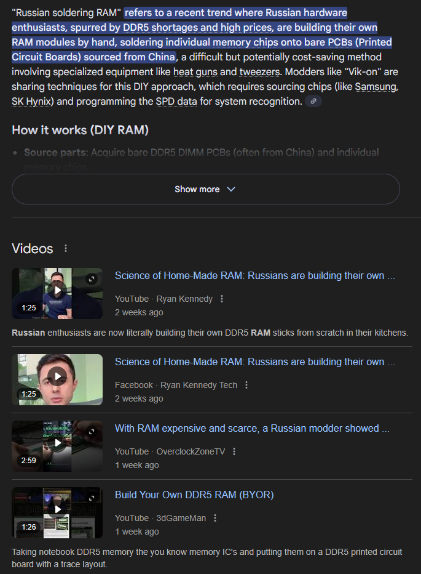
Task: Click the 'Videos' section heading
Action: tap(33, 249)
